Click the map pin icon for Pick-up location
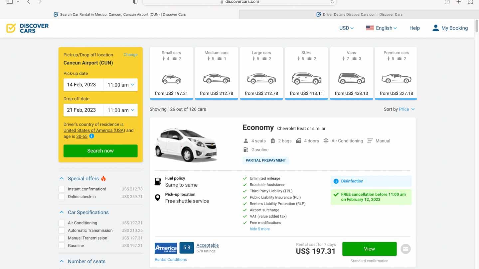 click(x=157, y=198)
